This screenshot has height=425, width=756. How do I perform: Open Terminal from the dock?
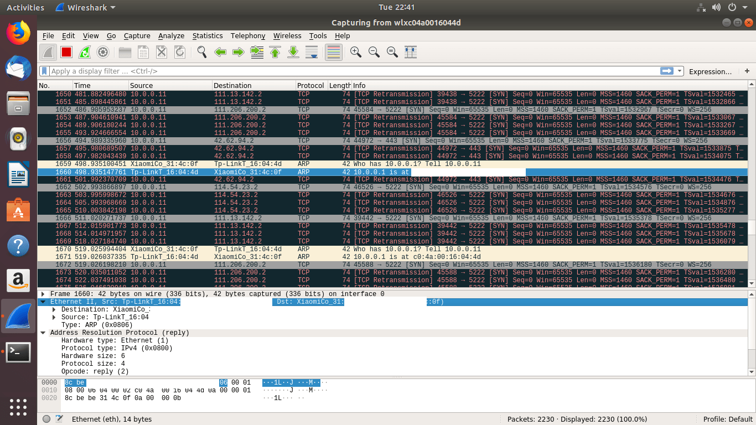click(x=18, y=352)
